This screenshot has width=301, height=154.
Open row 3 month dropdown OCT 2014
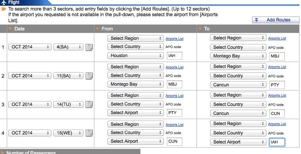29,104
